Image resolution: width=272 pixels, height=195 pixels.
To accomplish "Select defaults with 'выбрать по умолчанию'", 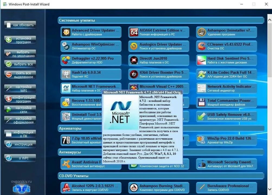I will click(x=20, y=54).
